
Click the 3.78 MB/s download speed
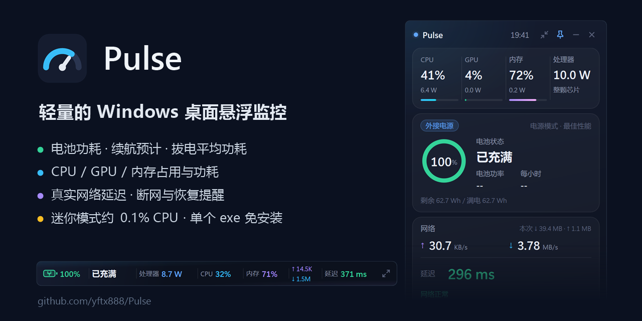(x=538, y=246)
